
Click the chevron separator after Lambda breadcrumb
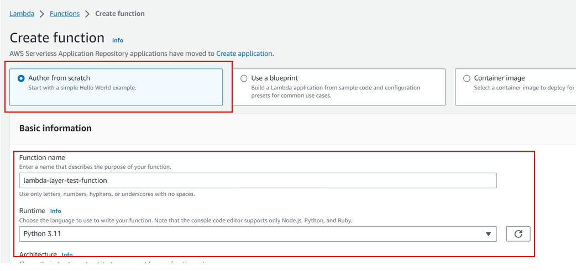(x=42, y=14)
